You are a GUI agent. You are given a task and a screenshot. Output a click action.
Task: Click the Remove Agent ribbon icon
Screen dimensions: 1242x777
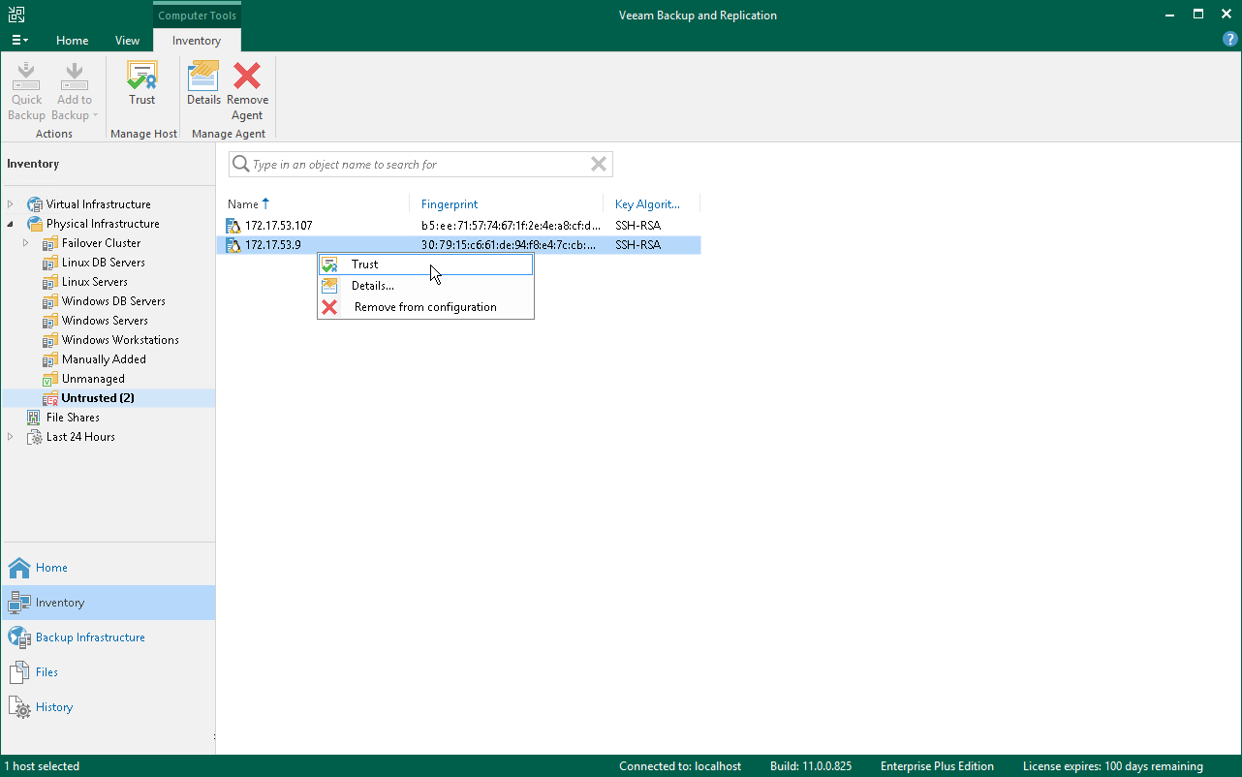point(247,76)
